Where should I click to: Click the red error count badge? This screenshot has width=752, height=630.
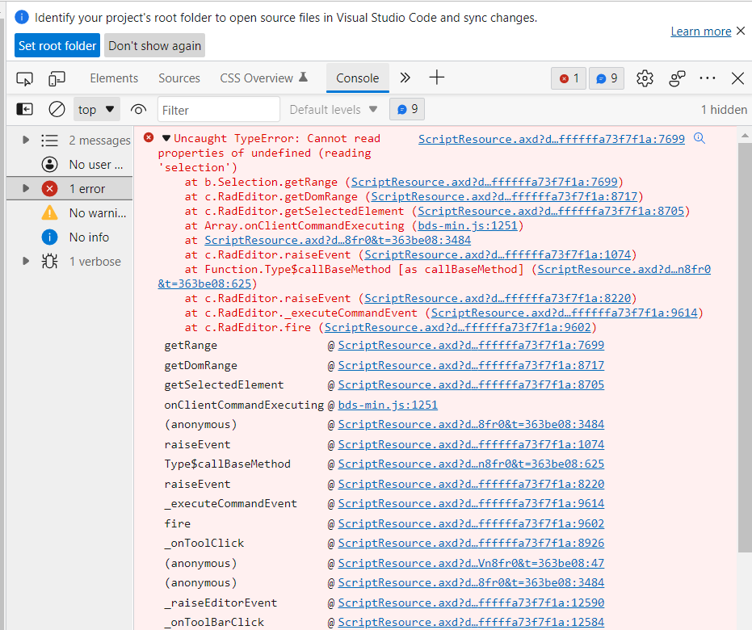(569, 78)
